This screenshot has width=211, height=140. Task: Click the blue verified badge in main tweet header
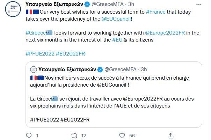click(88, 5)
